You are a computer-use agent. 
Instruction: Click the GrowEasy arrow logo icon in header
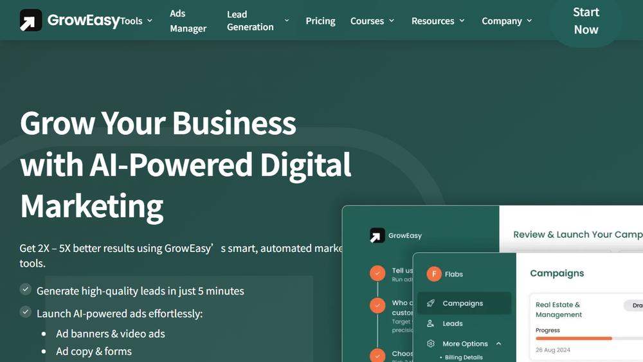tap(31, 21)
